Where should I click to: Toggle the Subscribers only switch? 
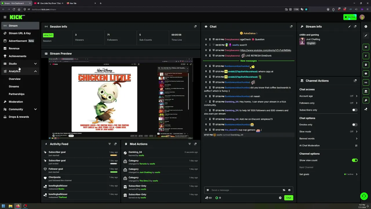[x=354, y=110]
